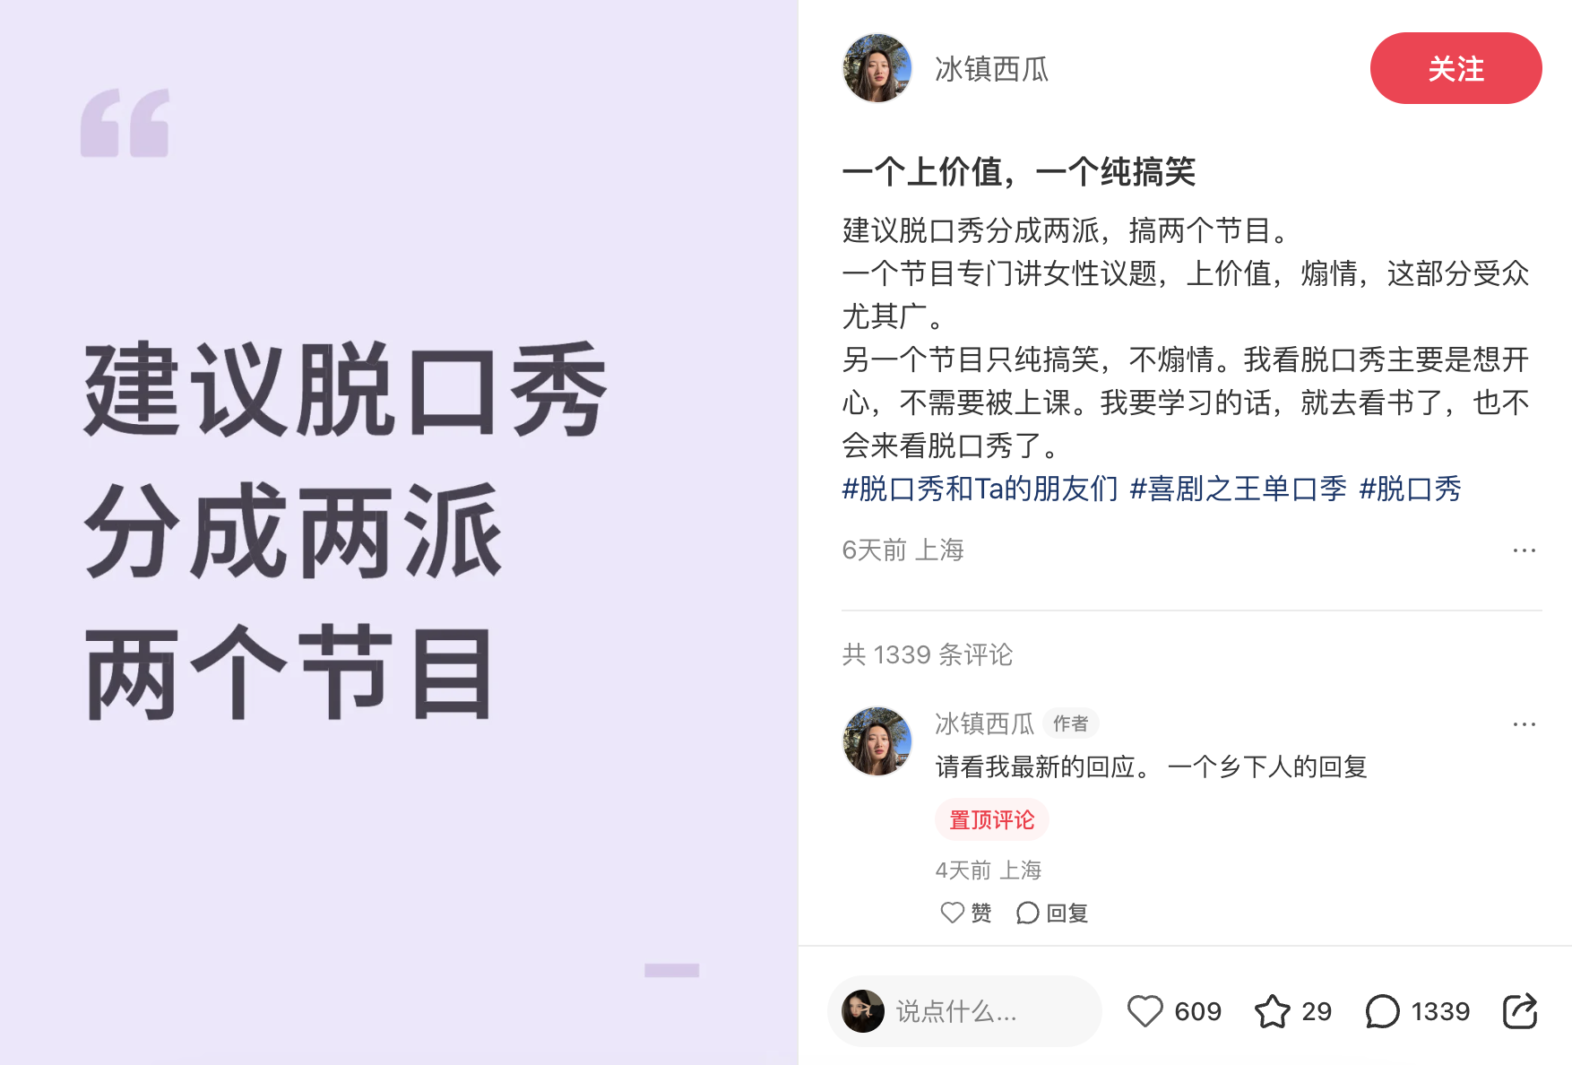Open the hashtag #脱口秀和Ta的朋友们
Viewport: 1572px width, 1065px height.
click(x=980, y=489)
